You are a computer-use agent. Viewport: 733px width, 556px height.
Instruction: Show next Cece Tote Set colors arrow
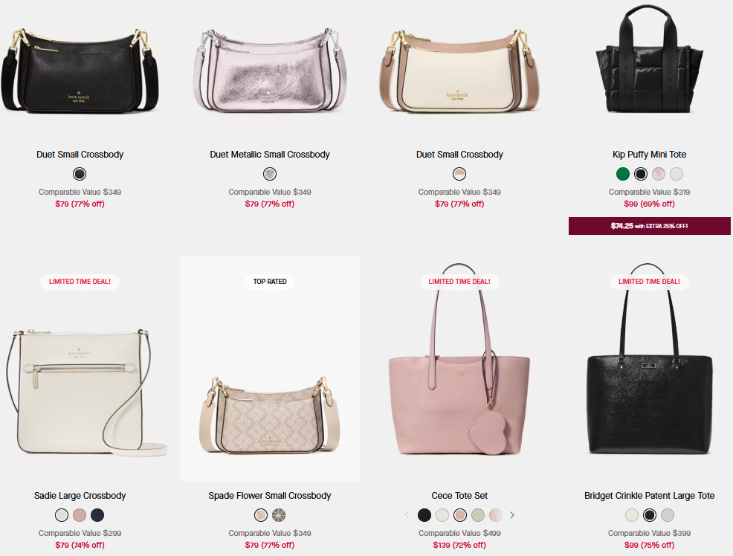pos(512,515)
